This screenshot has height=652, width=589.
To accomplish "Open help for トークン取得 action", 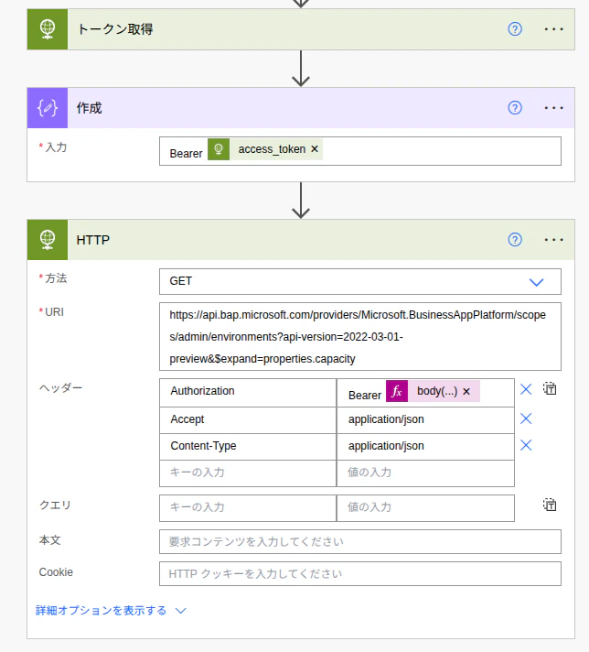I will [515, 29].
